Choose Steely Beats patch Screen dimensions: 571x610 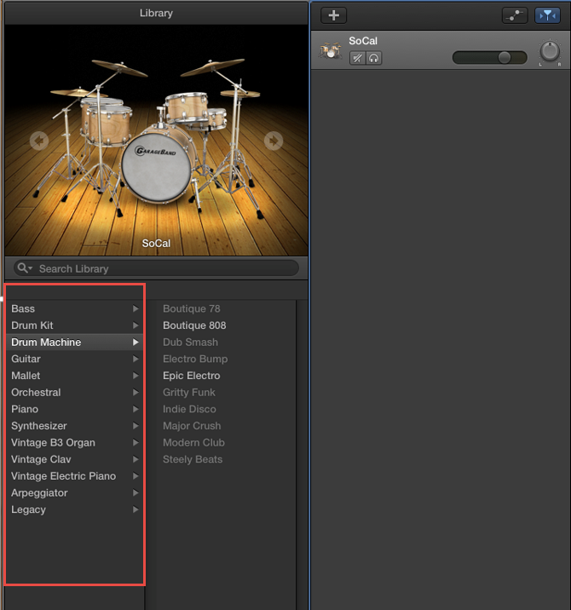coord(193,459)
